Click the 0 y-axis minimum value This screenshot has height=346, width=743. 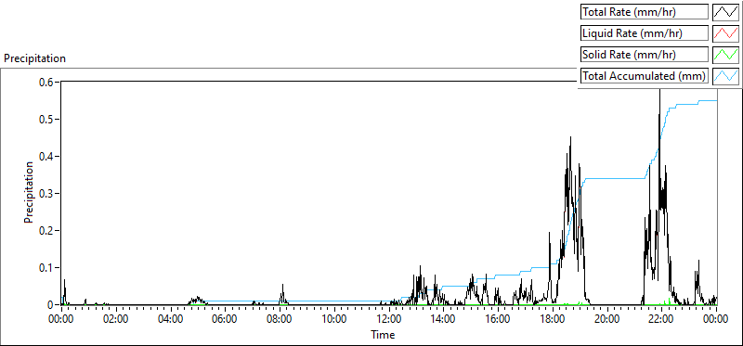51,305
